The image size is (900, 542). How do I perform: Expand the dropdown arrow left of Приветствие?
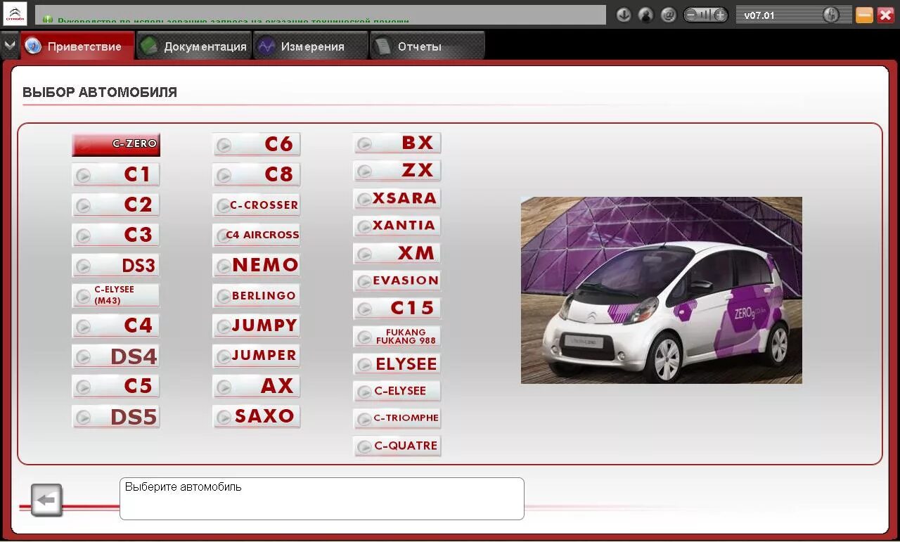pyautogui.click(x=10, y=46)
